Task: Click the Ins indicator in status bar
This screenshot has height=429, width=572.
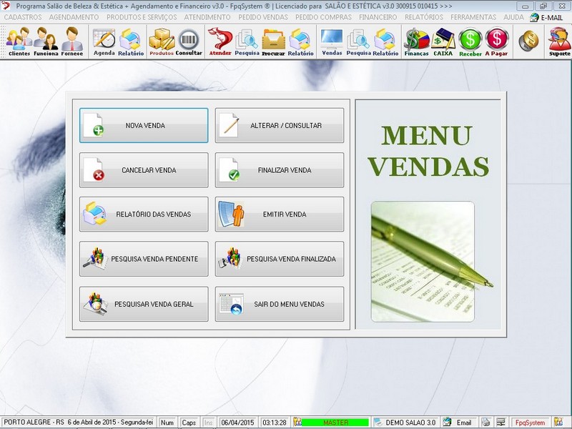Action: tap(208, 423)
